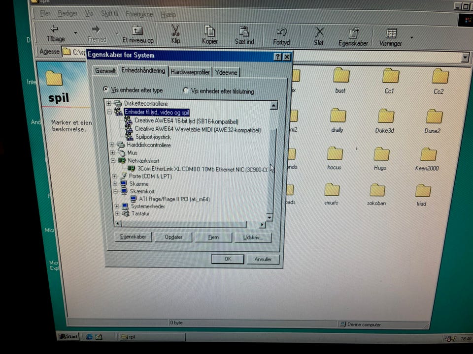Open the Filer menu
The image size is (473, 354).
coord(45,13)
